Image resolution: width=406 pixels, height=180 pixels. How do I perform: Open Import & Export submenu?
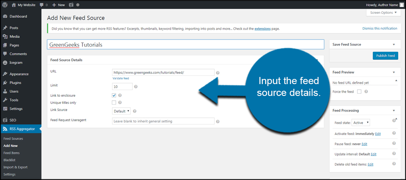point(15,167)
